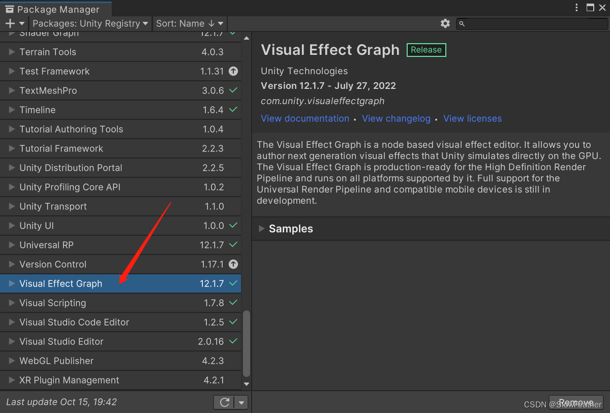Expand the Test Framework package versions
Viewport: 610px width, 413px height.
12,71
